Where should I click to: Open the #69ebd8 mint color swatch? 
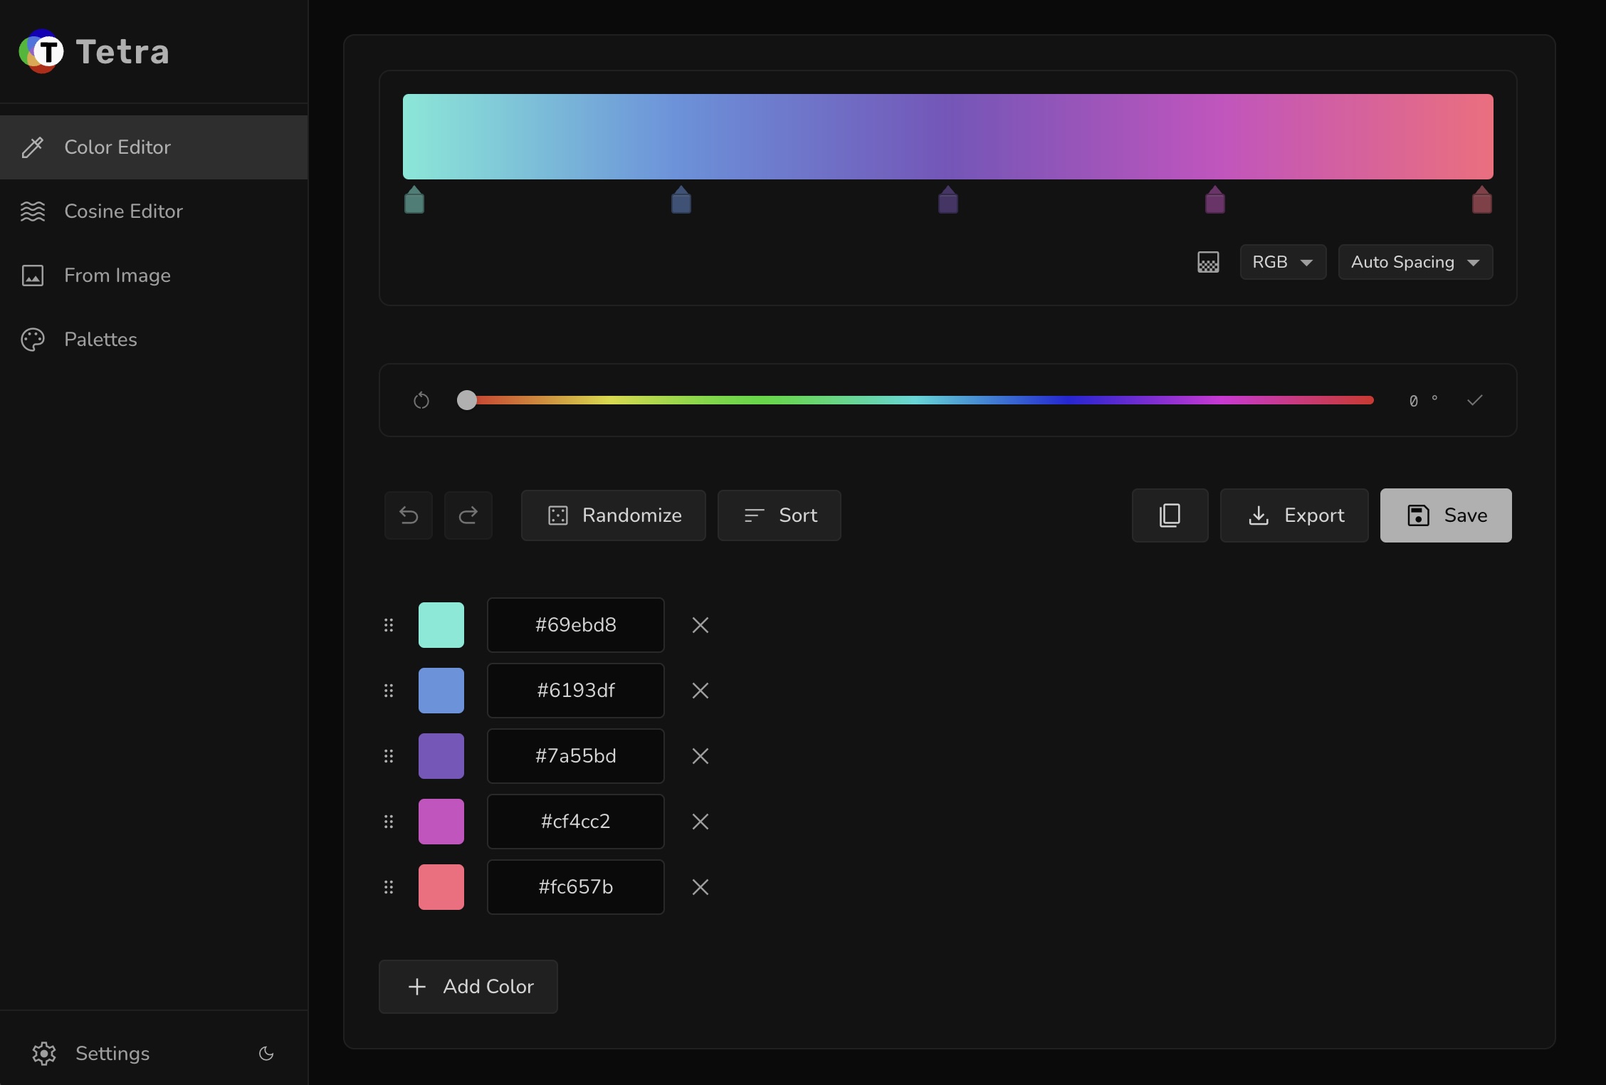pyautogui.click(x=441, y=625)
